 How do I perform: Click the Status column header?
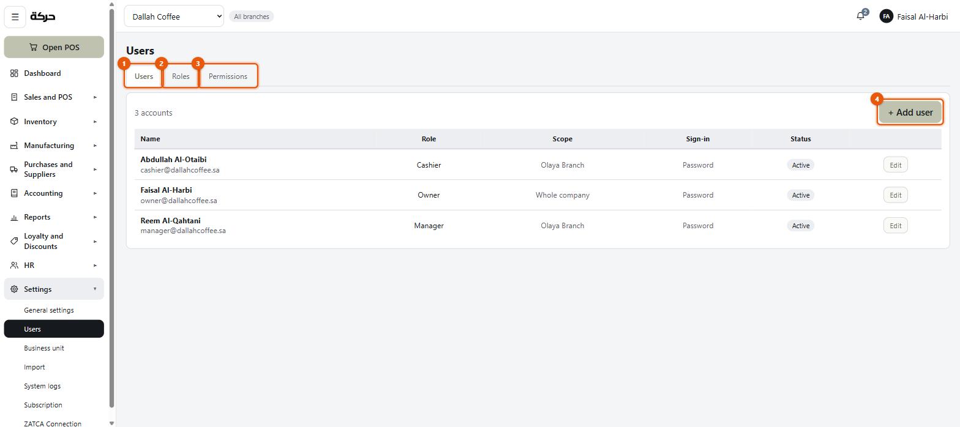coord(800,139)
